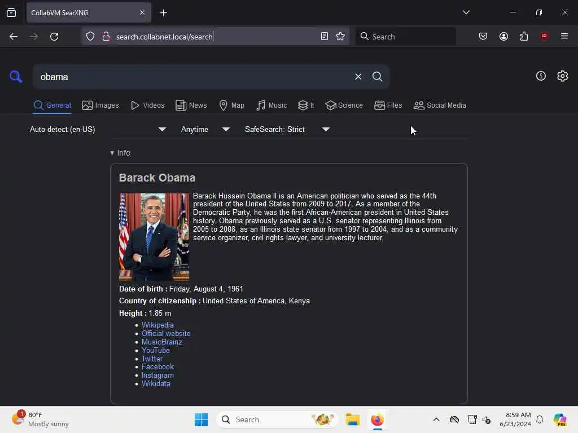Open File Explorer from taskbar
The width and height of the screenshot is (578, 433).
(352, 419)
